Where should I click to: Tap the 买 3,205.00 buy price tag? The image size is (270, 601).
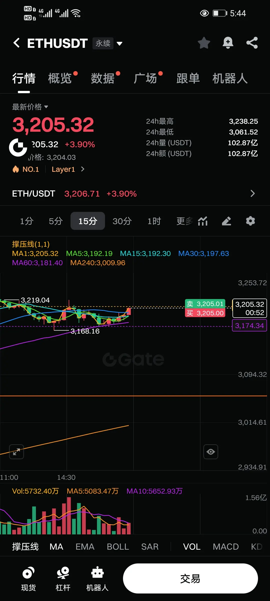coord(205,313)
